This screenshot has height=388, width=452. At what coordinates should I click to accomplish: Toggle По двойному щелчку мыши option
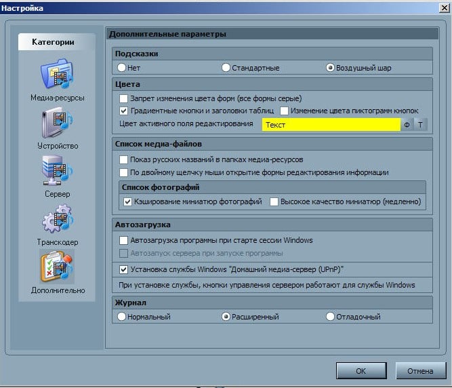coord(123,172)
